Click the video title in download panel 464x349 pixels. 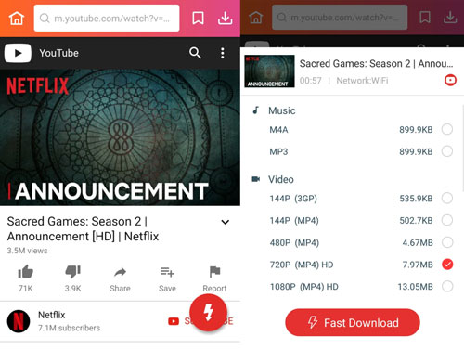click(x=376, y=64)
